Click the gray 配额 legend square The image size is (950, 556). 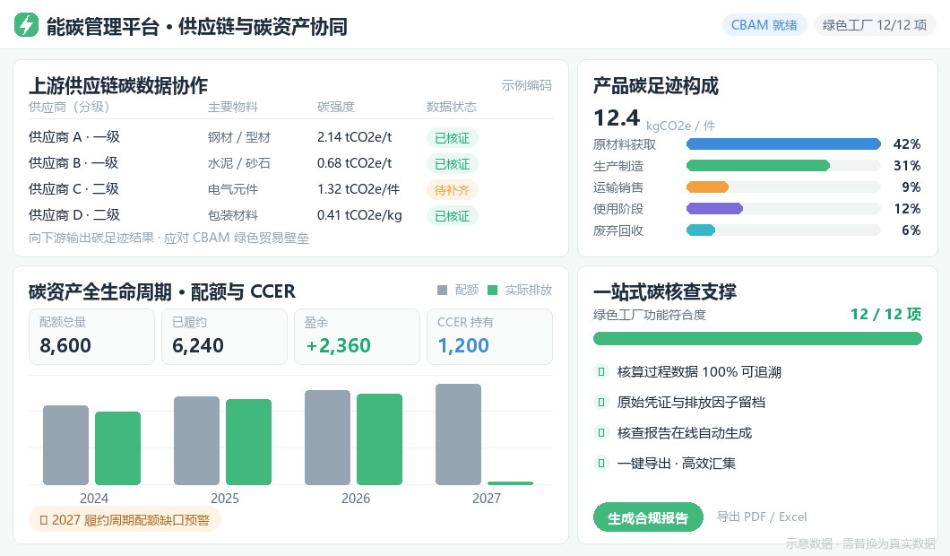pos(442,291)
